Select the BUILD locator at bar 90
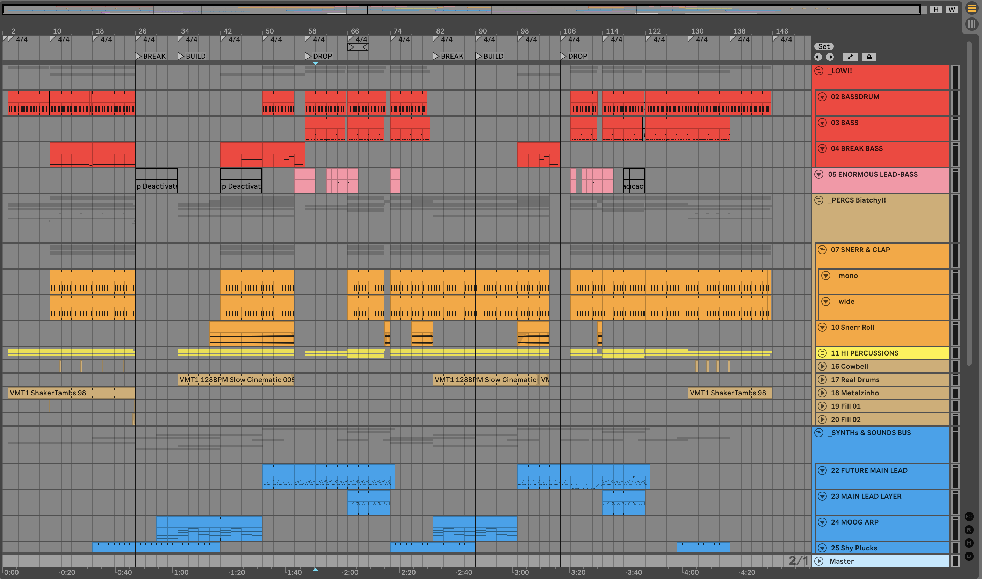This screenshot has height=579, width=982. pyautogui.click(x=490, y=56)
